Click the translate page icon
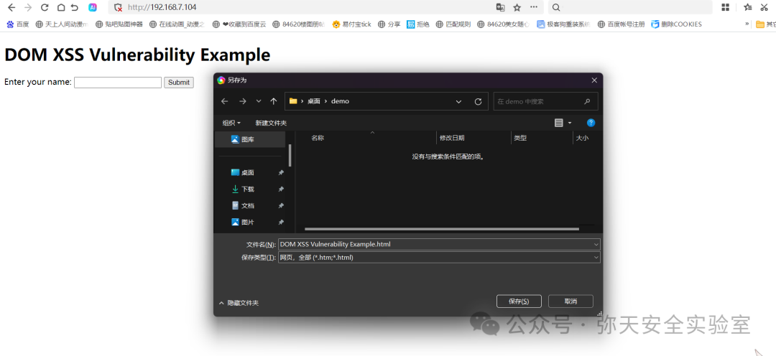The height and width of the screenshot is (356, 776). point(501,7)
